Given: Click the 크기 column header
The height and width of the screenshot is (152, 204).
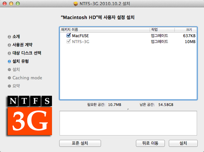Looking at the screenshot, I should click(189, 30).
